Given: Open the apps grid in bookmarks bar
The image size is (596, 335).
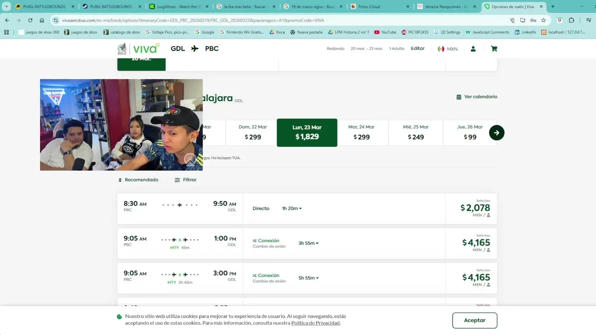Looking at the screenshot, I should pos(7,32).
